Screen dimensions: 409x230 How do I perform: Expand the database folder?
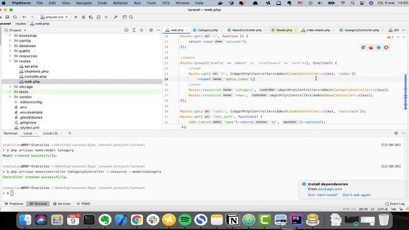(x=10, y=46)
